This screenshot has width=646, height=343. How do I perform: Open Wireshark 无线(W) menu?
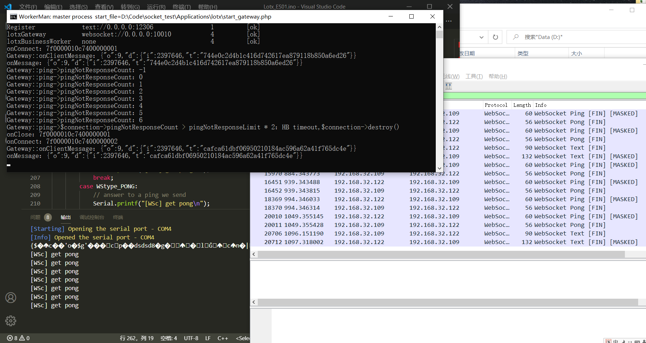(451, 76)
